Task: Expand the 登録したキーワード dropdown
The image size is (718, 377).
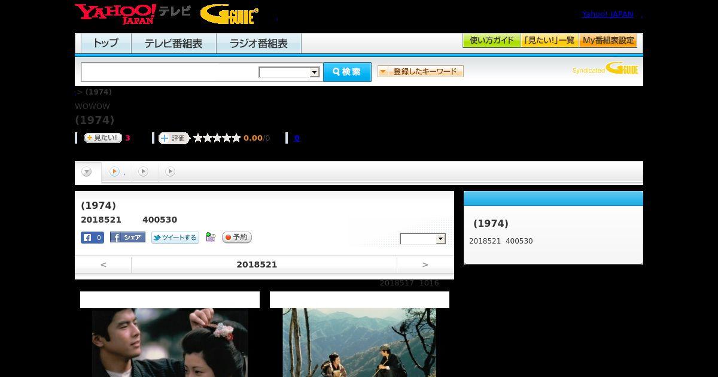Action: pos(420,71)
